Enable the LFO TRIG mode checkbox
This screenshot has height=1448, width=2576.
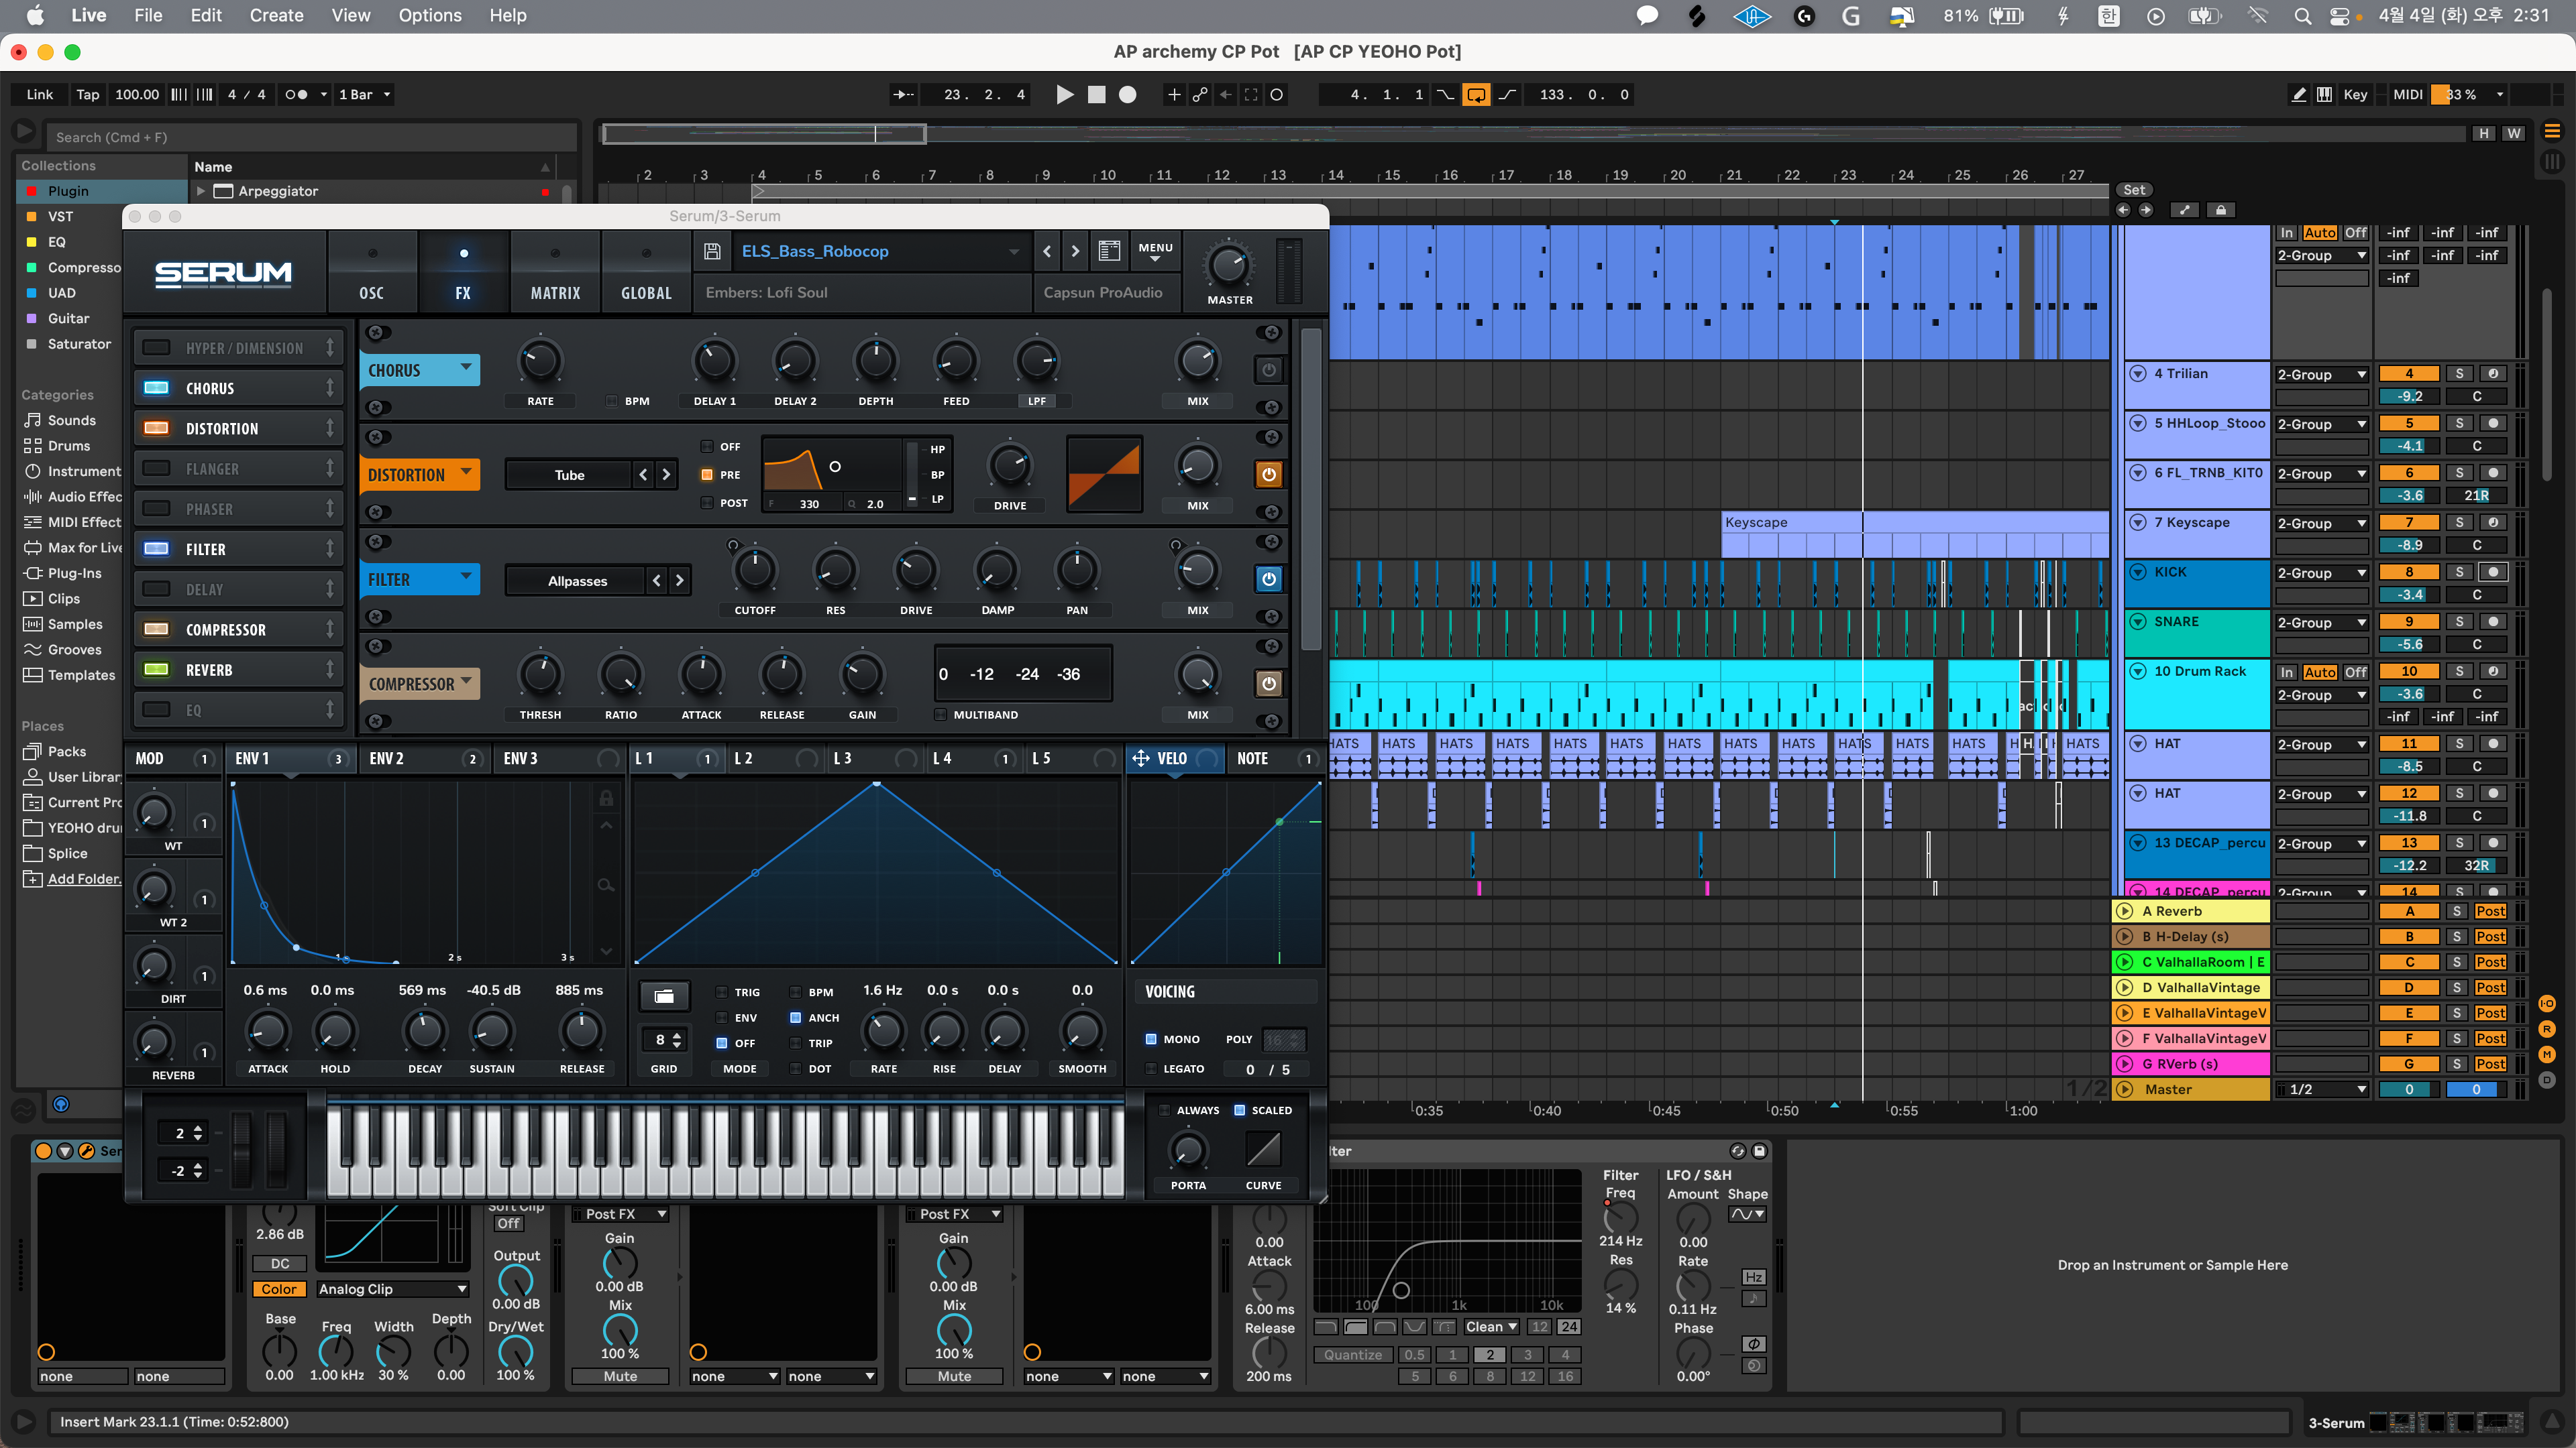(x=721, y=992)
